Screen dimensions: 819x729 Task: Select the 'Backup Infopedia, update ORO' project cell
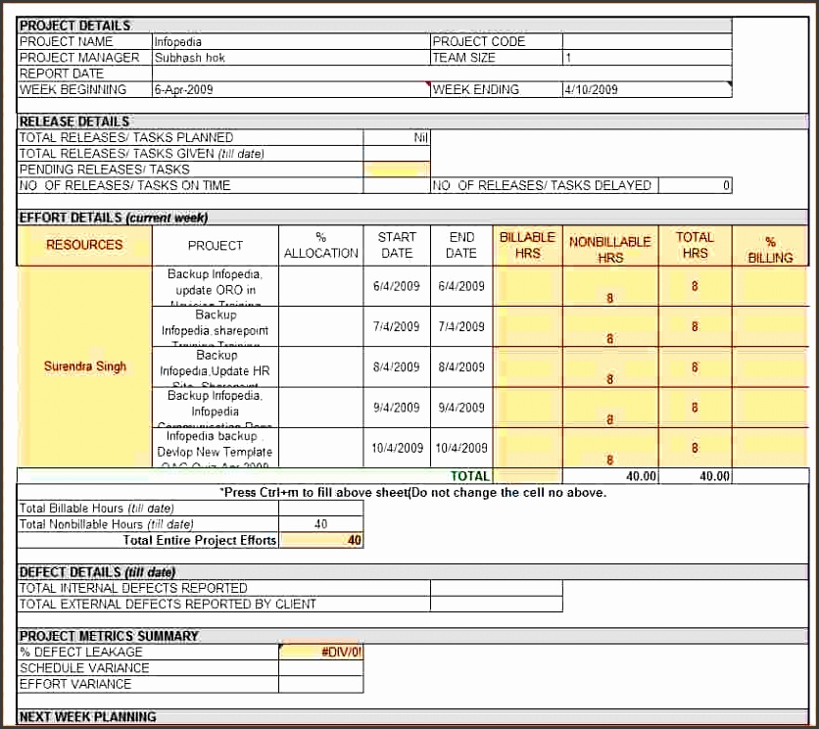click(216, 286)
